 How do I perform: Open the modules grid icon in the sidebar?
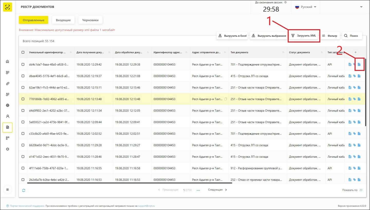[x=7, y=138]
